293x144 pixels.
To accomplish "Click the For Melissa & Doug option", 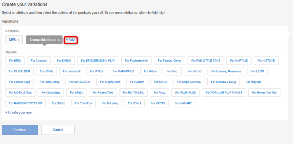I will tap(223, 82).
